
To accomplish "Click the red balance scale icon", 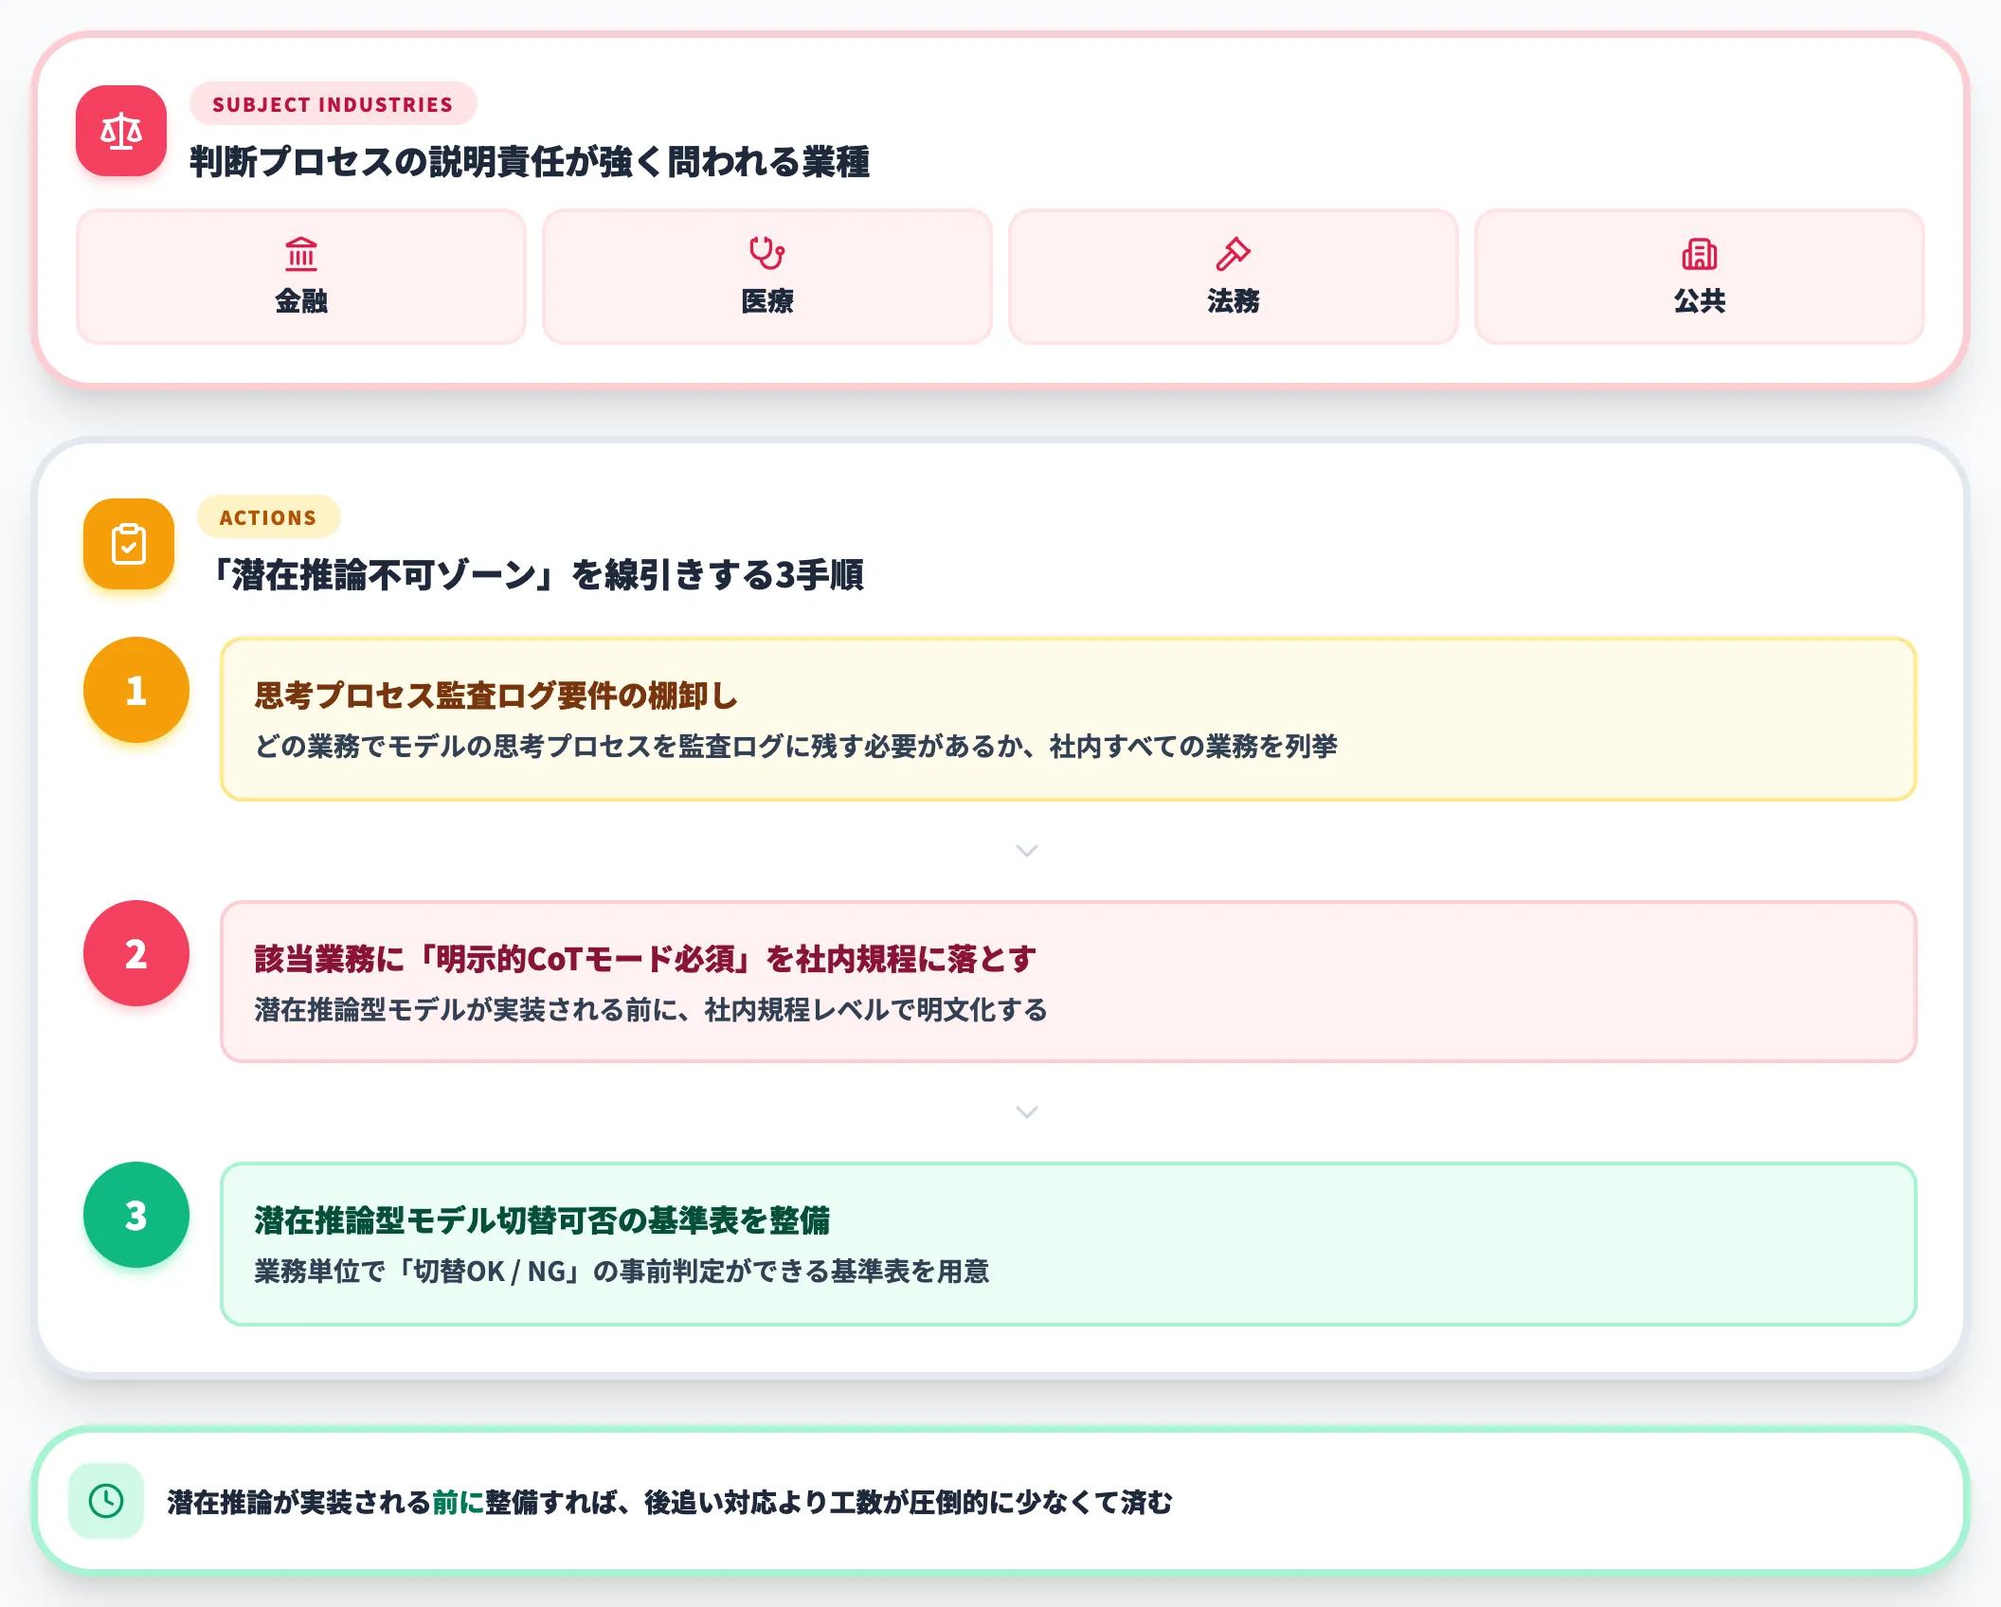I will 121,131.
